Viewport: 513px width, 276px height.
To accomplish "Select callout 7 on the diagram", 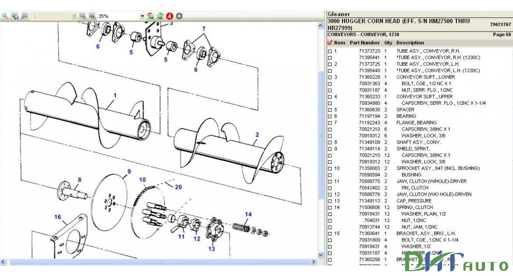I will pos(203,29).
